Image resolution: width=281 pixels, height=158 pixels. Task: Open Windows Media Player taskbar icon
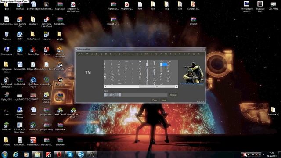26,154
